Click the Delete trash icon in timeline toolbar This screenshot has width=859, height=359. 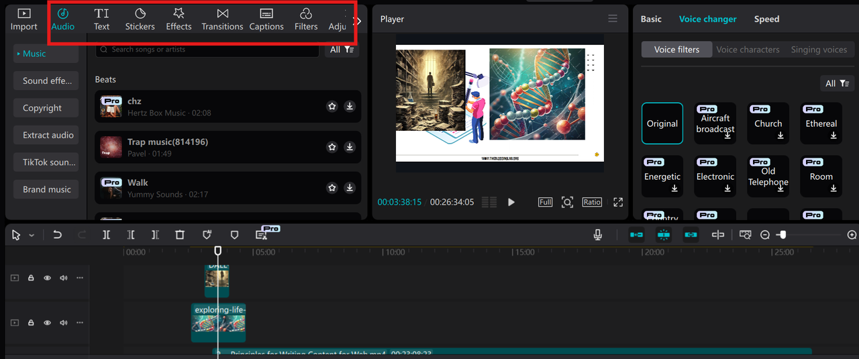180,235
